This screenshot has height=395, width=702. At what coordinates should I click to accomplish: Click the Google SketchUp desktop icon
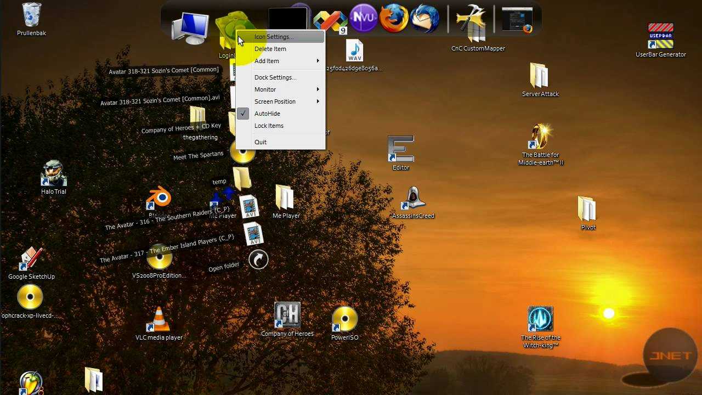point(31,260)
